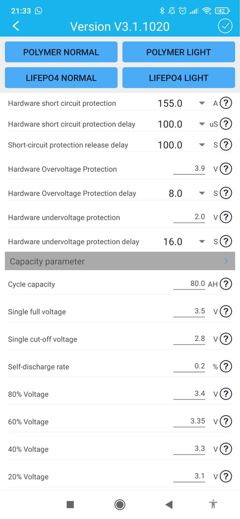Show help for Cycle capacity
Image resolution: width=240 pixels, height=519 pixels.
[226, 284]
